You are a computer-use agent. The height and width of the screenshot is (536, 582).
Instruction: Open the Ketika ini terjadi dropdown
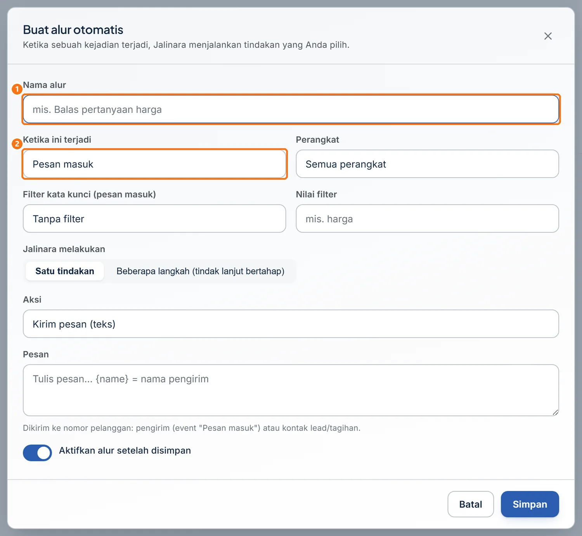tap(154, 164)
